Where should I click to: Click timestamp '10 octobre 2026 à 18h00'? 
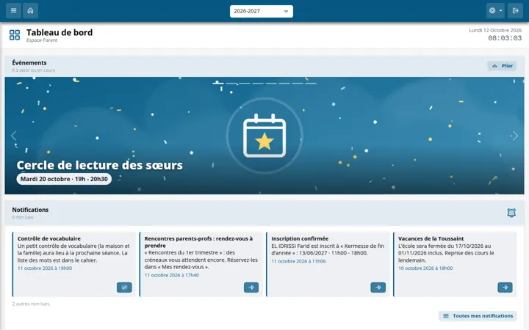click(x=425, y=268)
